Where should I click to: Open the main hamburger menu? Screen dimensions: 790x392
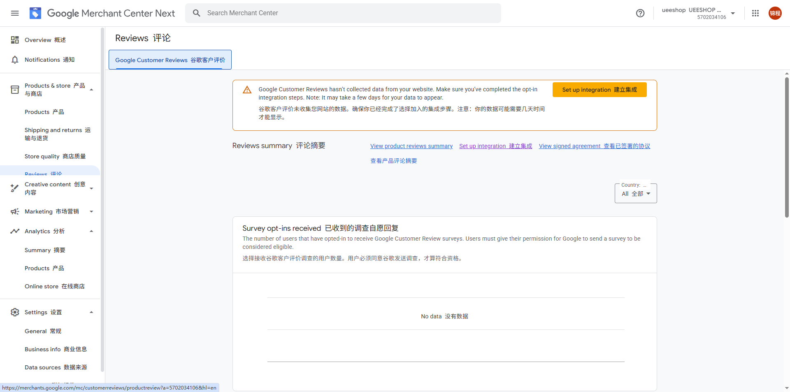click(15, 13)
